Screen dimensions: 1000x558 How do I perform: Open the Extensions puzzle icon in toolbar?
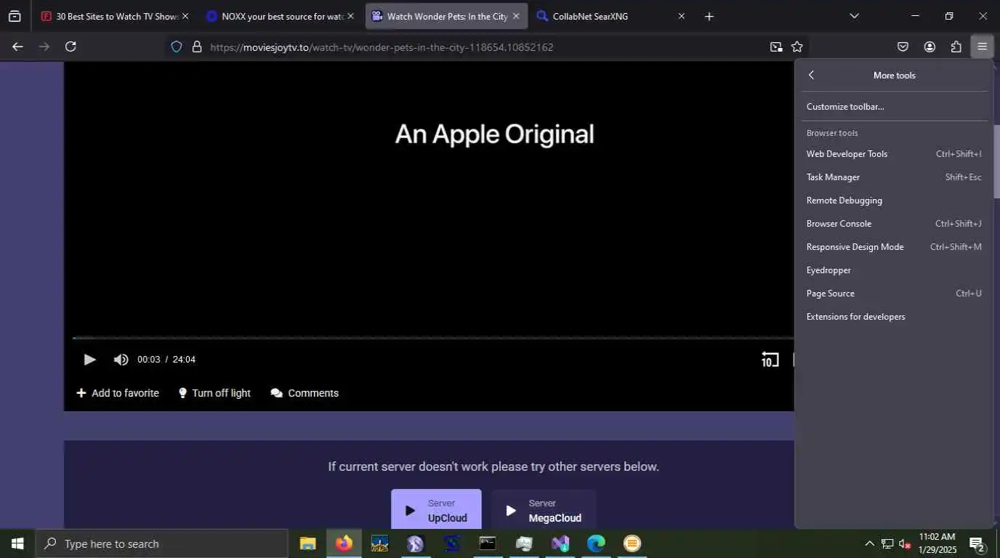[956, 46]
